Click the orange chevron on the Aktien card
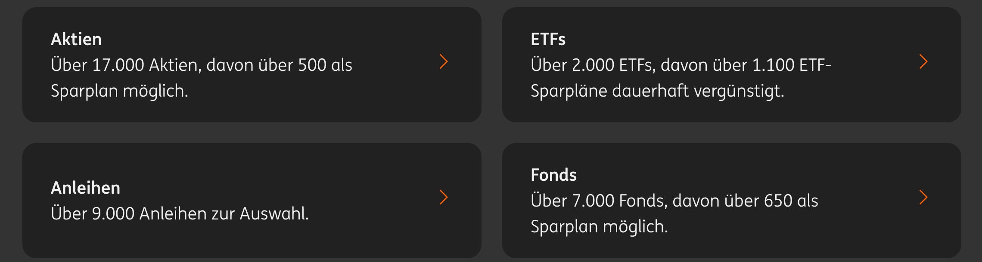 point(444,62)
